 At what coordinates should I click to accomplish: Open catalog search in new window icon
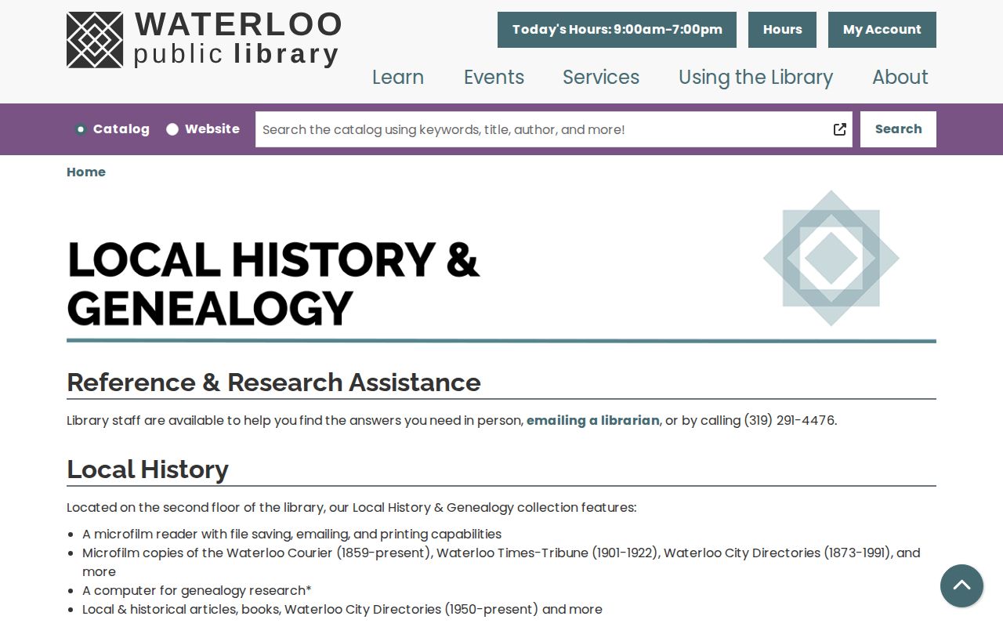pos(839,129)
